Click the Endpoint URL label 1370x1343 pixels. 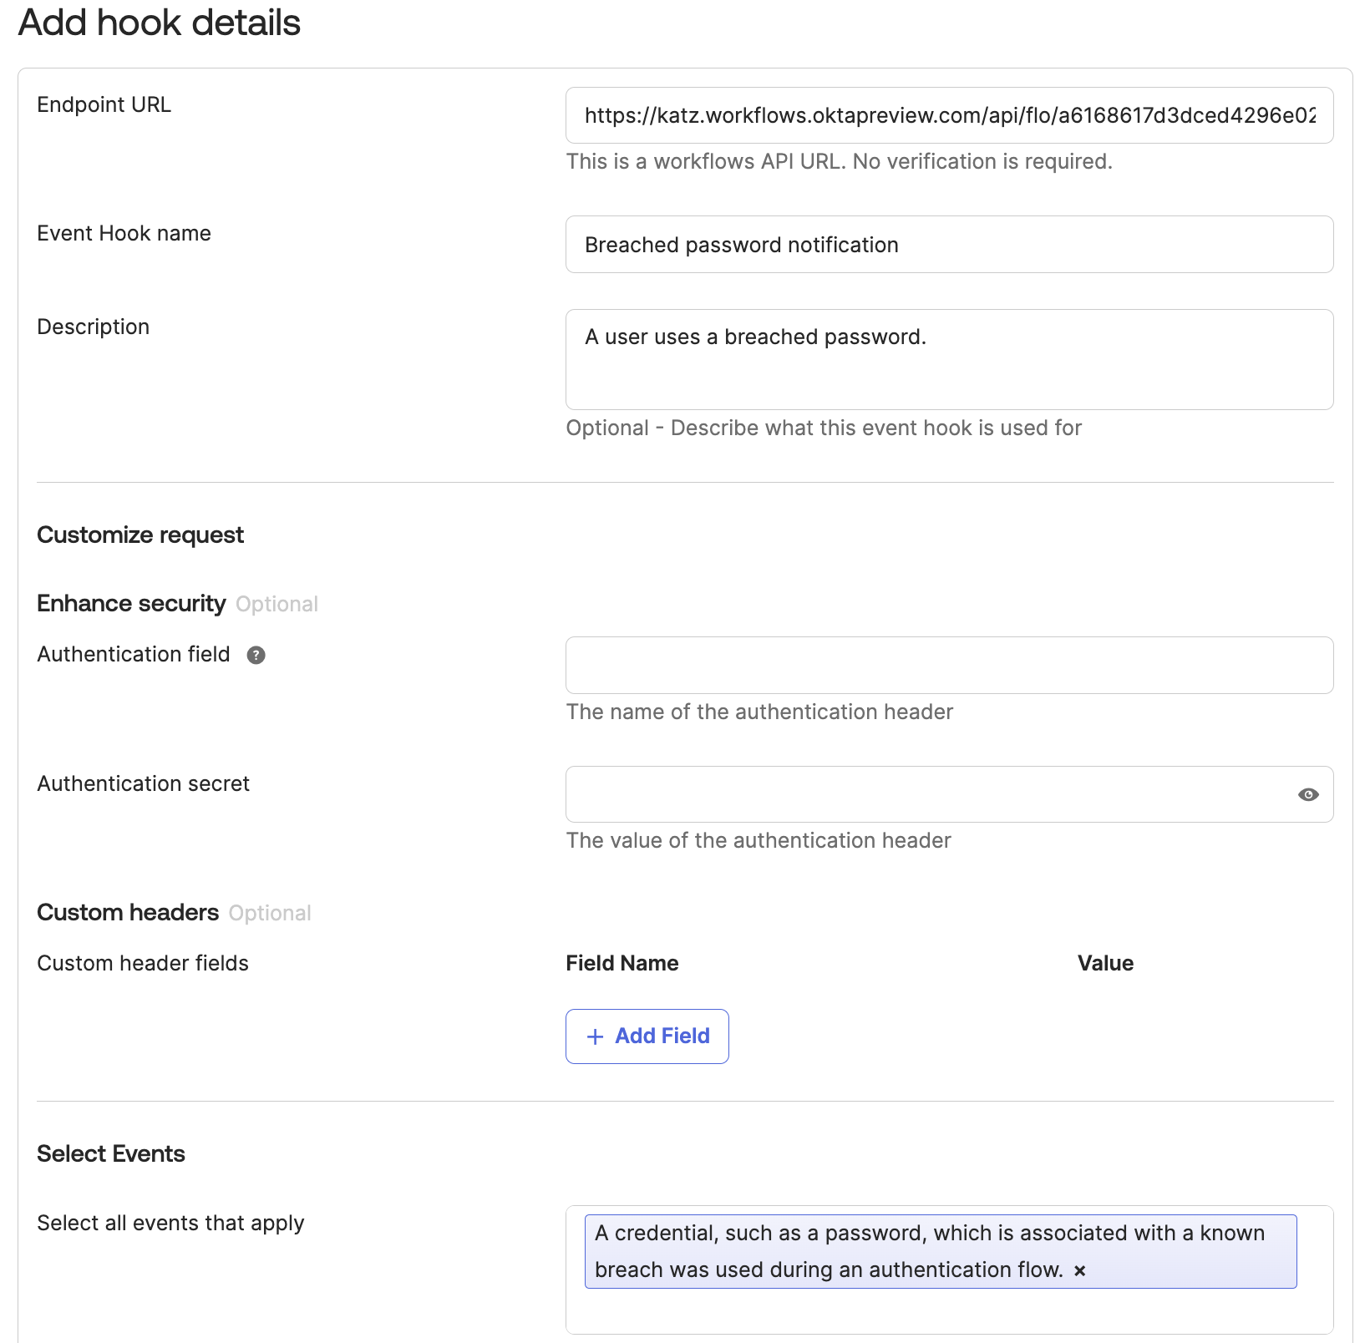[104, 104]
